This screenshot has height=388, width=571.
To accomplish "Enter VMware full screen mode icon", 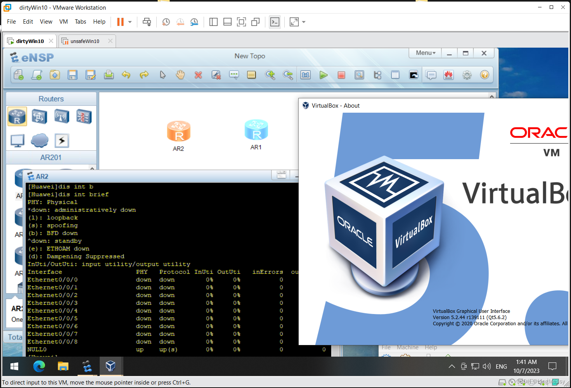I will [x=241, y=22].
